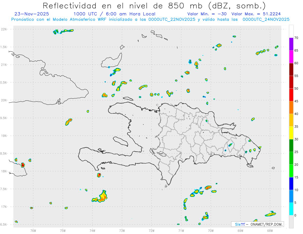Click the longitude axis label "75W"
The width and height of the screenshot is (303, 234).
(63, 230)
